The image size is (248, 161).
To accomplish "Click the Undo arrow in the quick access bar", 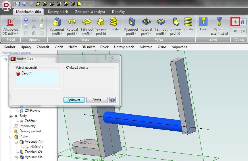I will tap(24, 4).
